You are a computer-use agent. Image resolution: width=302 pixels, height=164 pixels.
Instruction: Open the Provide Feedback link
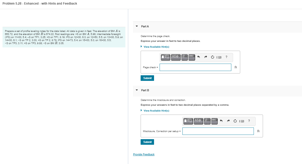coord(144,154)
